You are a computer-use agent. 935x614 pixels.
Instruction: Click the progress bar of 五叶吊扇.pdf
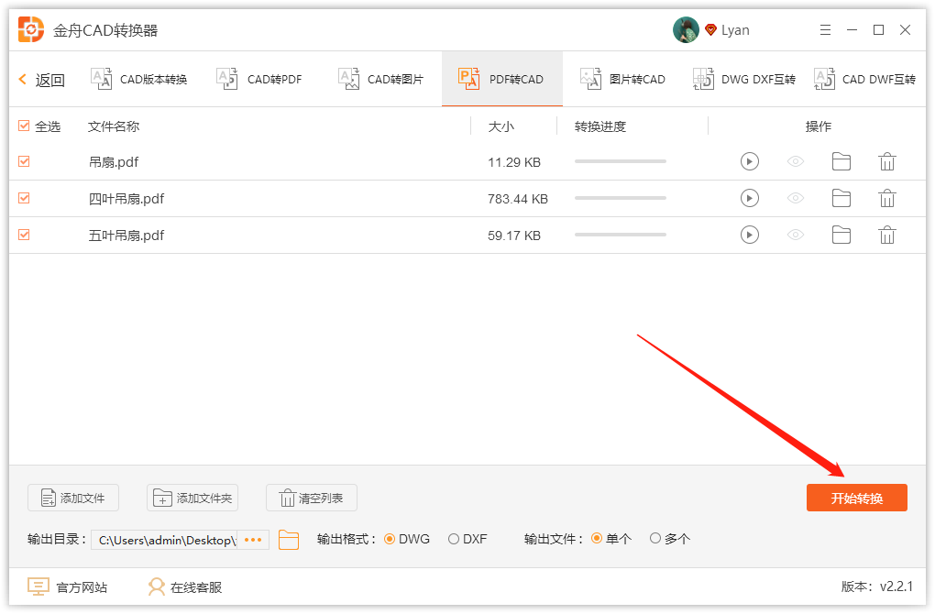coord(620,235)
